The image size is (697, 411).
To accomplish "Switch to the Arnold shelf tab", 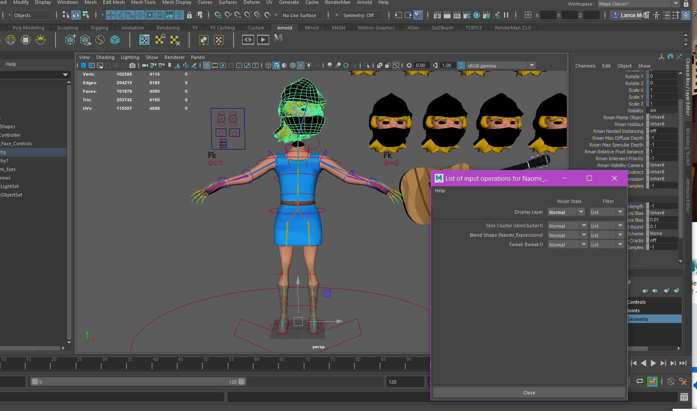I will tap(284, 27).
